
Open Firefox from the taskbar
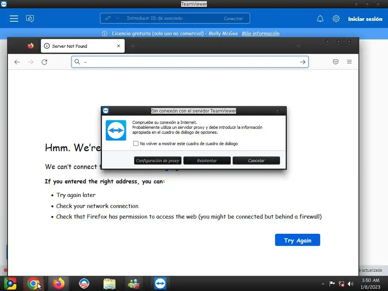pyautogui.click(x=59, y=283)
